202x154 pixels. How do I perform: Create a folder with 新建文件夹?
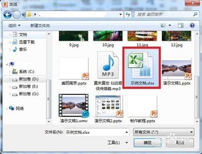40,26
